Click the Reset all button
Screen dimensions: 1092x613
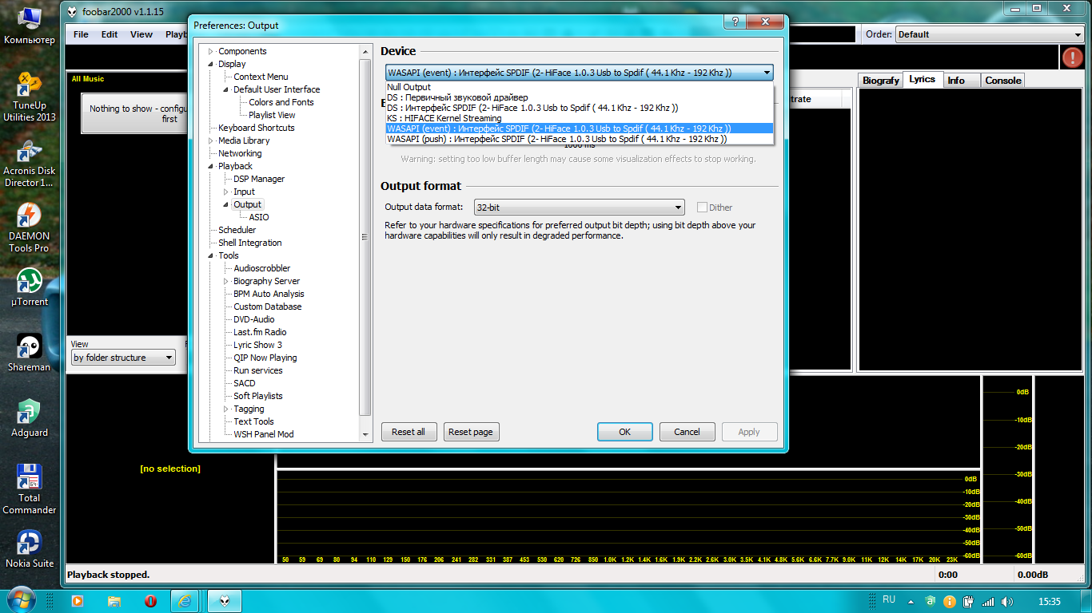(409, 432)
